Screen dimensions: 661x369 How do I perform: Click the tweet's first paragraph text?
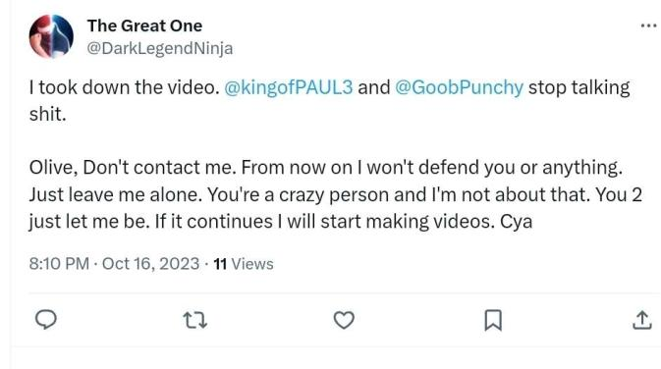(329, 101)
